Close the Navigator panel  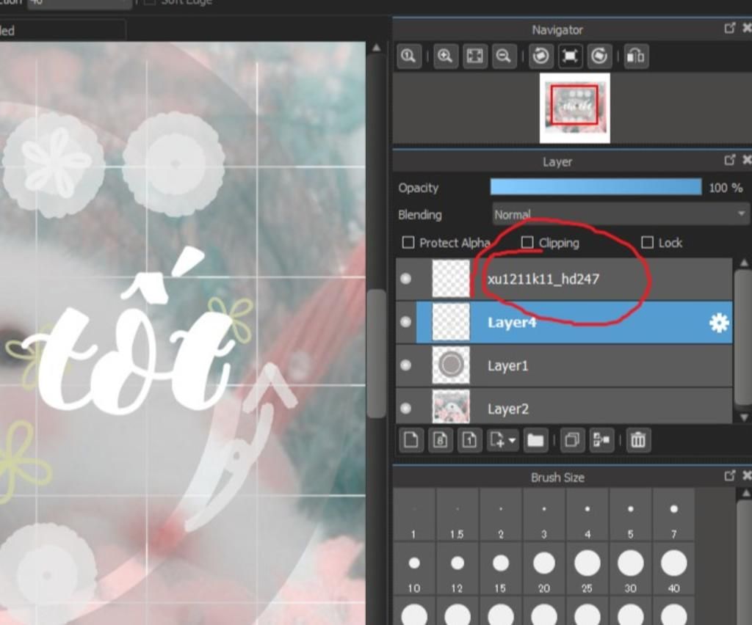tap(747, 29)
